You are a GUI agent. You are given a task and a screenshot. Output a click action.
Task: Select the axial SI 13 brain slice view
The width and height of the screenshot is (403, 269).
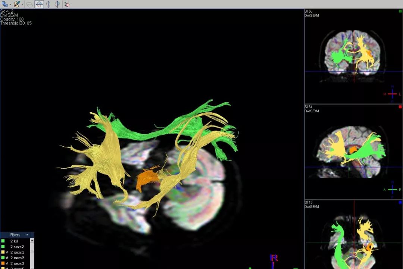[x=353, y=235]
